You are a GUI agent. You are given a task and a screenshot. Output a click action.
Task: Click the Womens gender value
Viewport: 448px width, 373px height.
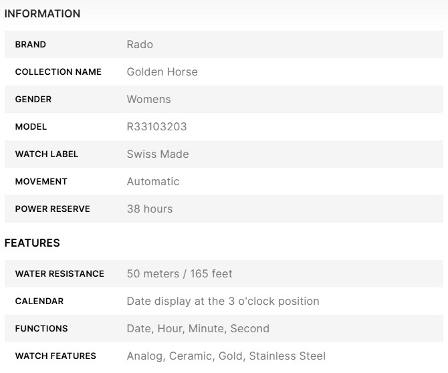(148, 100)
